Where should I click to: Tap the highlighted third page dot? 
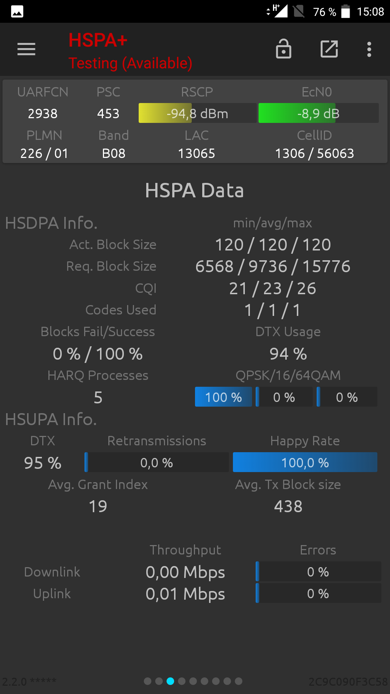(170, 681)
